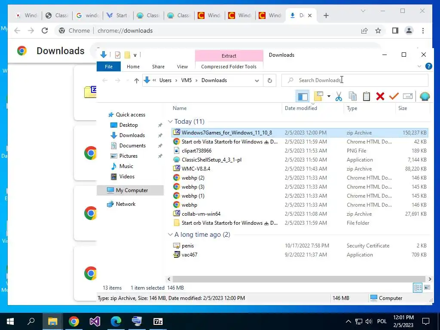The image size is (440, 330).
Task: Click Users in address breadcrumb
Action: (165, 80)
